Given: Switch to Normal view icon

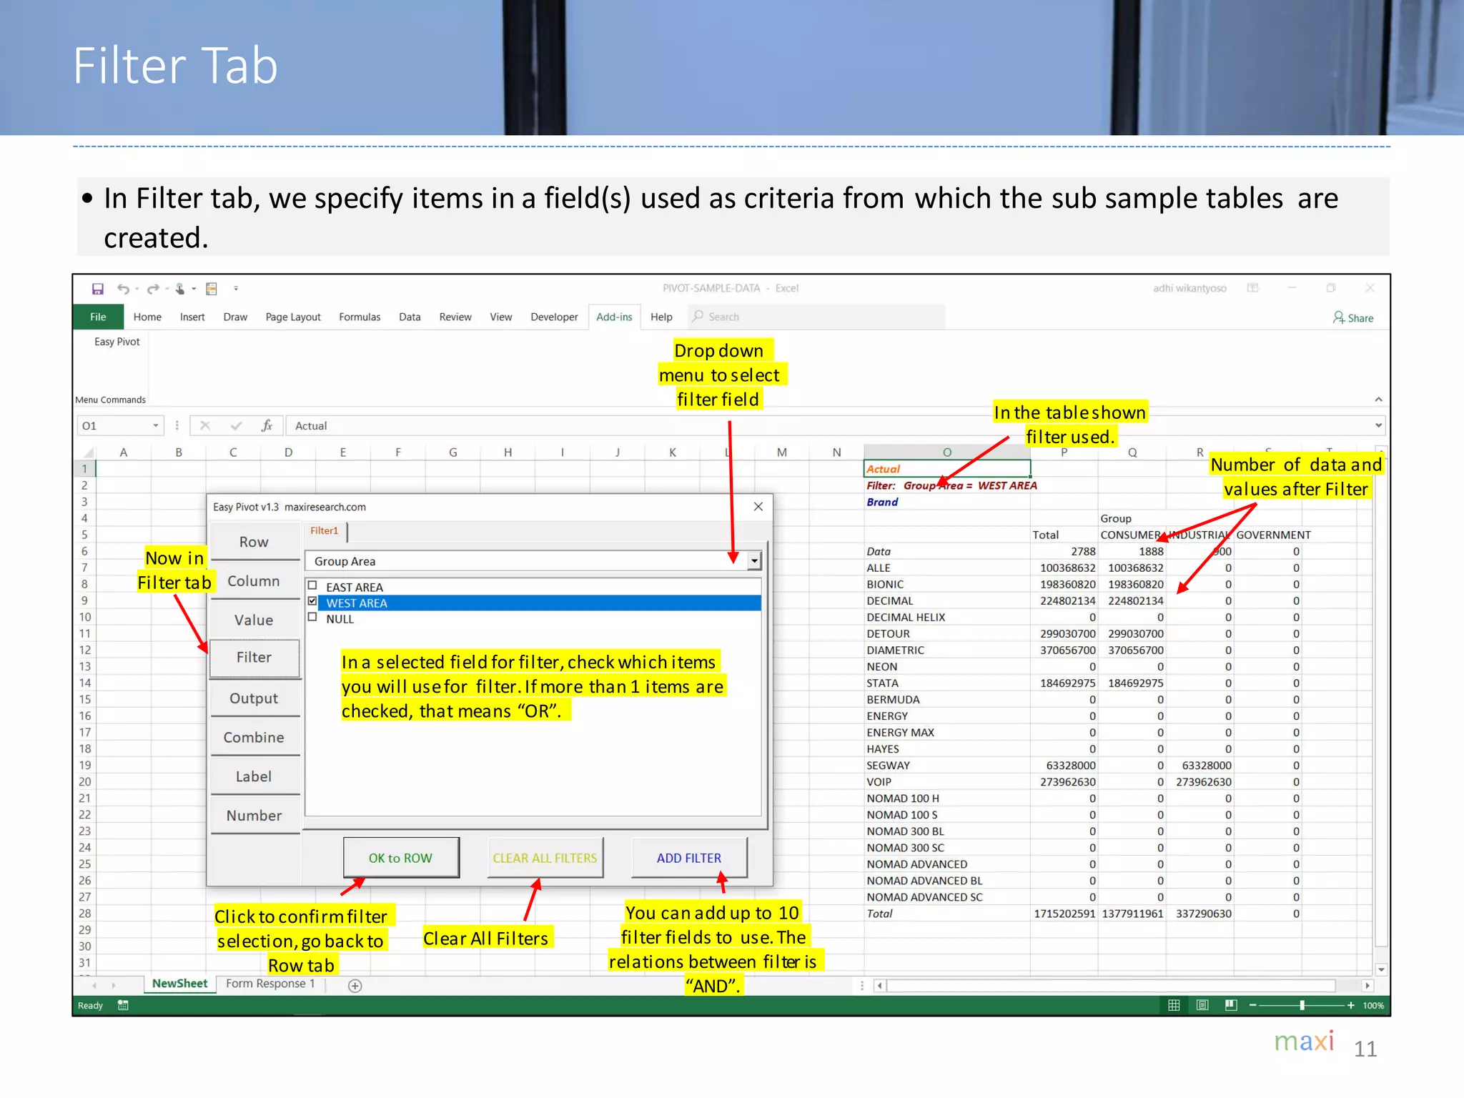Looking at the screenshot, I should [1174, 1005].
